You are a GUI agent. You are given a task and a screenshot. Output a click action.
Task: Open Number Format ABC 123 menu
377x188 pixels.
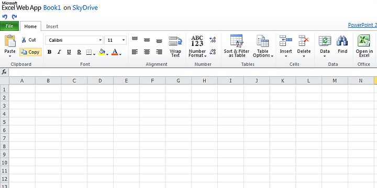click(x=197, y=47)
